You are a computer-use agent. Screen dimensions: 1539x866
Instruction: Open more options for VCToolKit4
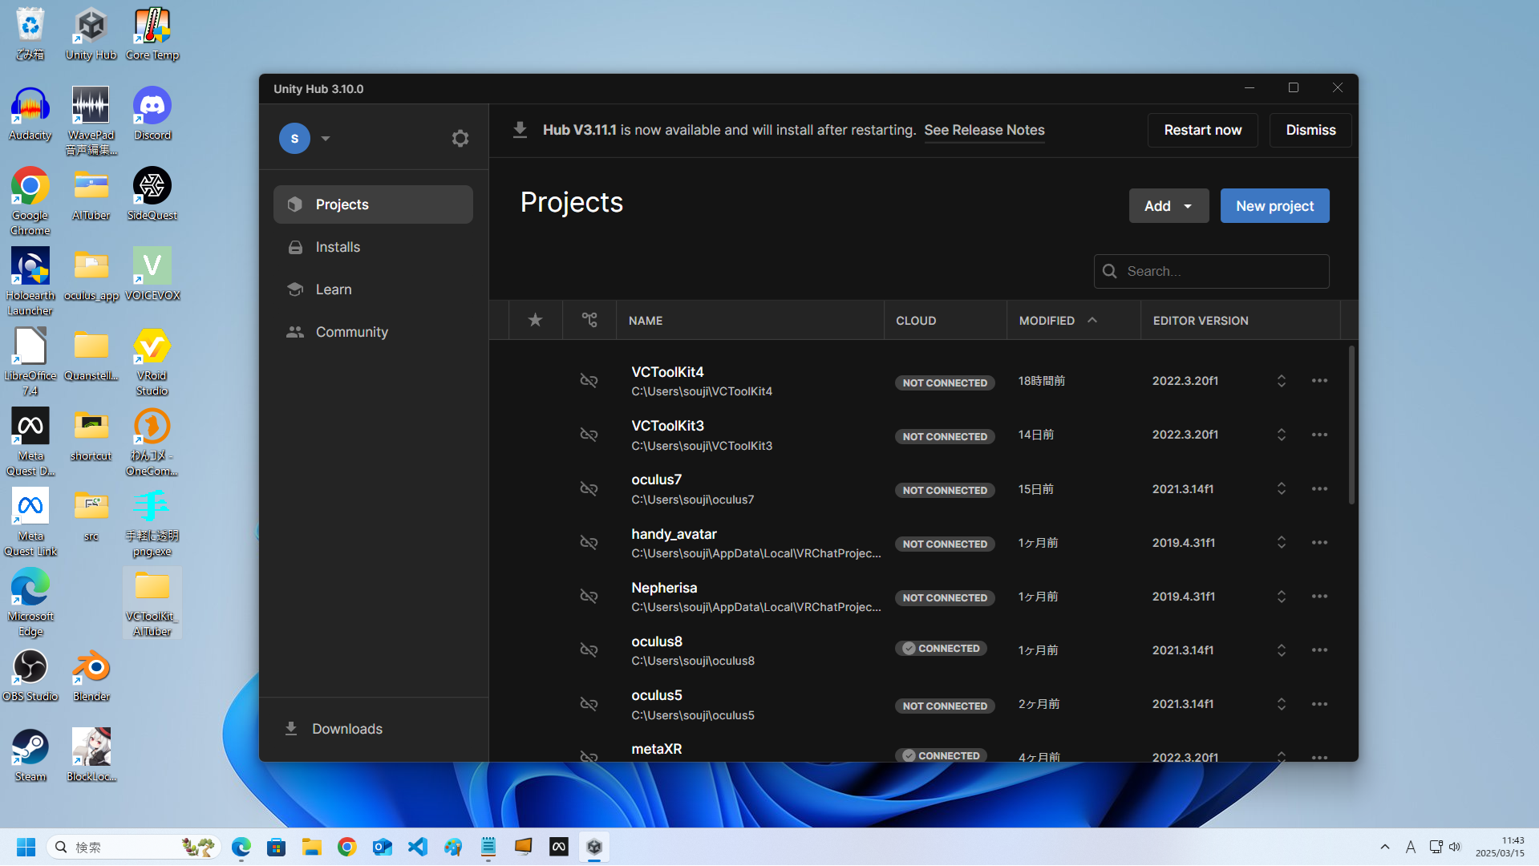coord(1319,381)
